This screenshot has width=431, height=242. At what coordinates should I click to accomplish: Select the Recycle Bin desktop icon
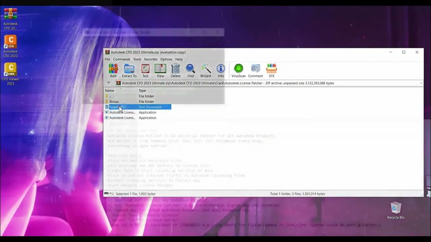coord(396,210)
